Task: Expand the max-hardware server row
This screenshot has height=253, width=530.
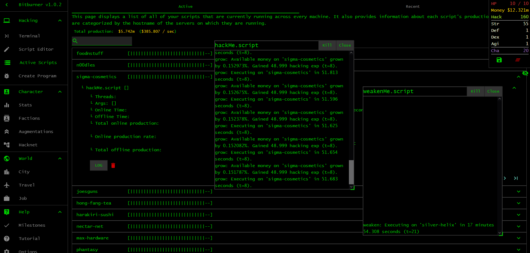Action: (519, 238)
